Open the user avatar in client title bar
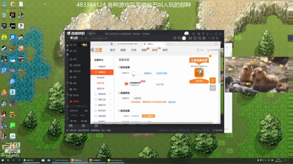This screenshot has width=293, height=164. tap(184, 38)
